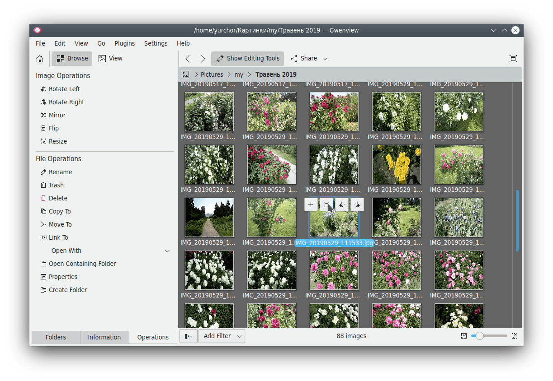
Task: Toggle selection with plus overlay button
Action: point(311,205)
